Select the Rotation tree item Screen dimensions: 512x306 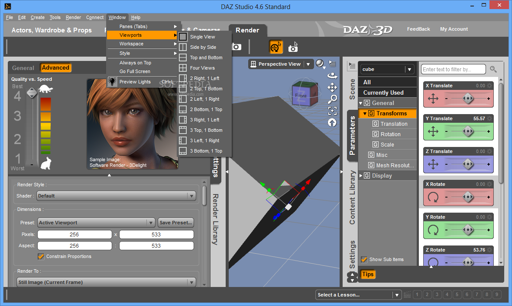(391, 134)
